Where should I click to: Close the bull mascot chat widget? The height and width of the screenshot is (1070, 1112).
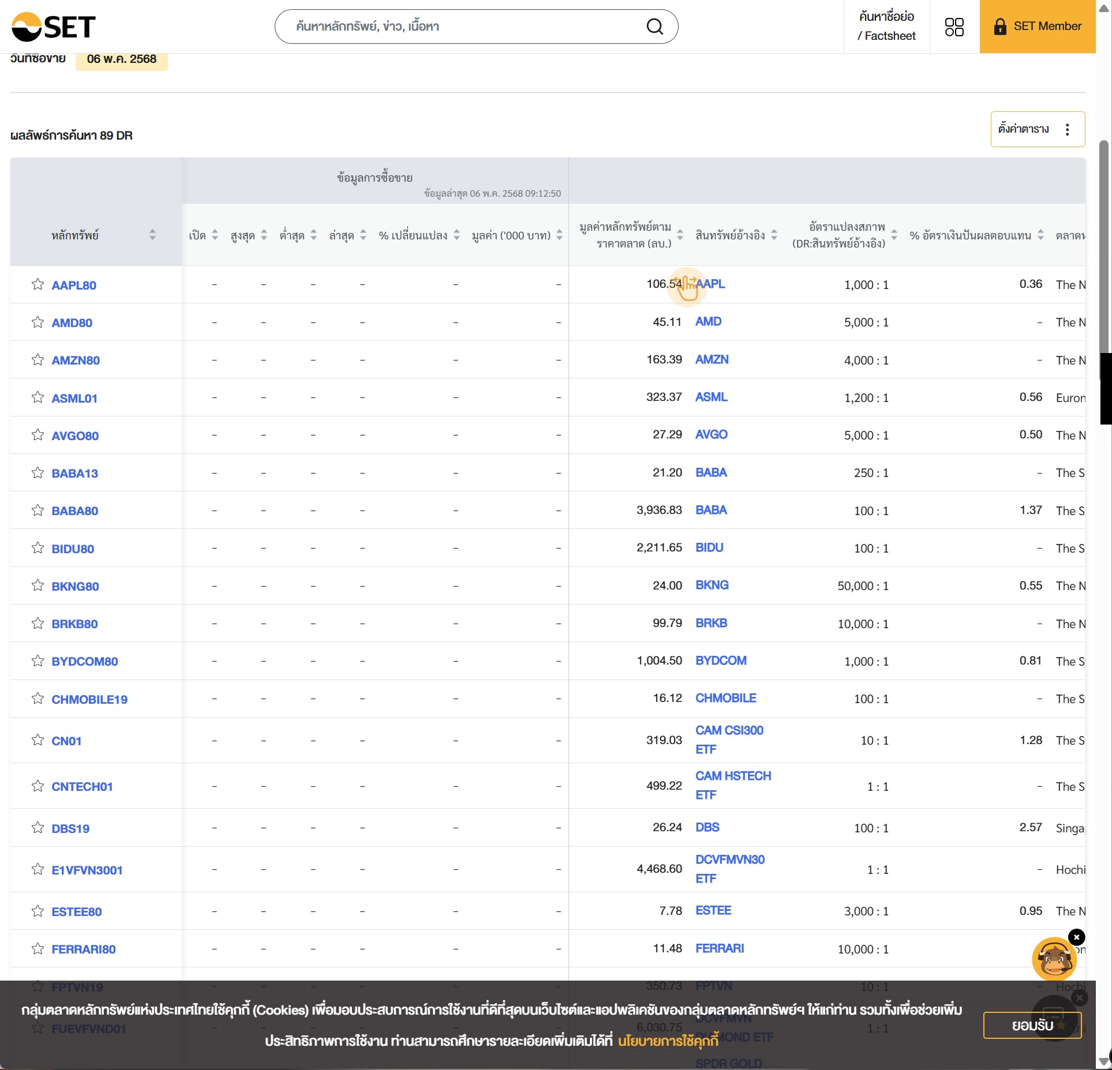point(1076,937)
